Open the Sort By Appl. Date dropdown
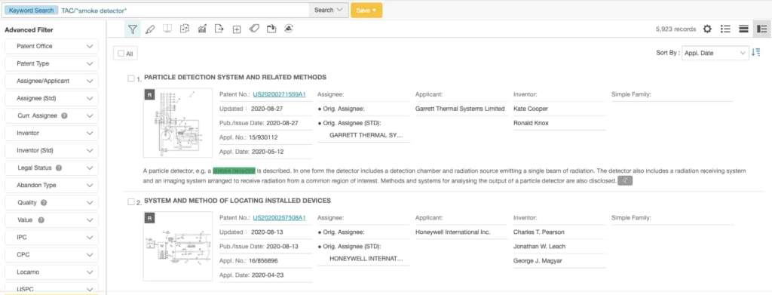The image size is (772, 295). [715, 53]
